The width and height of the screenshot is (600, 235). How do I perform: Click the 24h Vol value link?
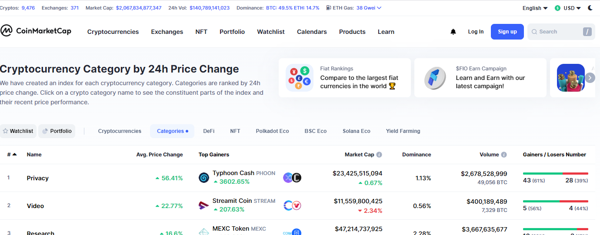coord(210,8)
